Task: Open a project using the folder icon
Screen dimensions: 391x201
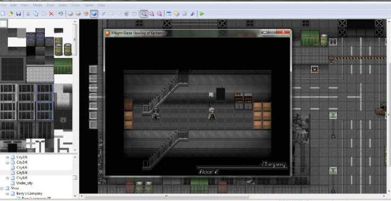Action: (x=10, y=14)
